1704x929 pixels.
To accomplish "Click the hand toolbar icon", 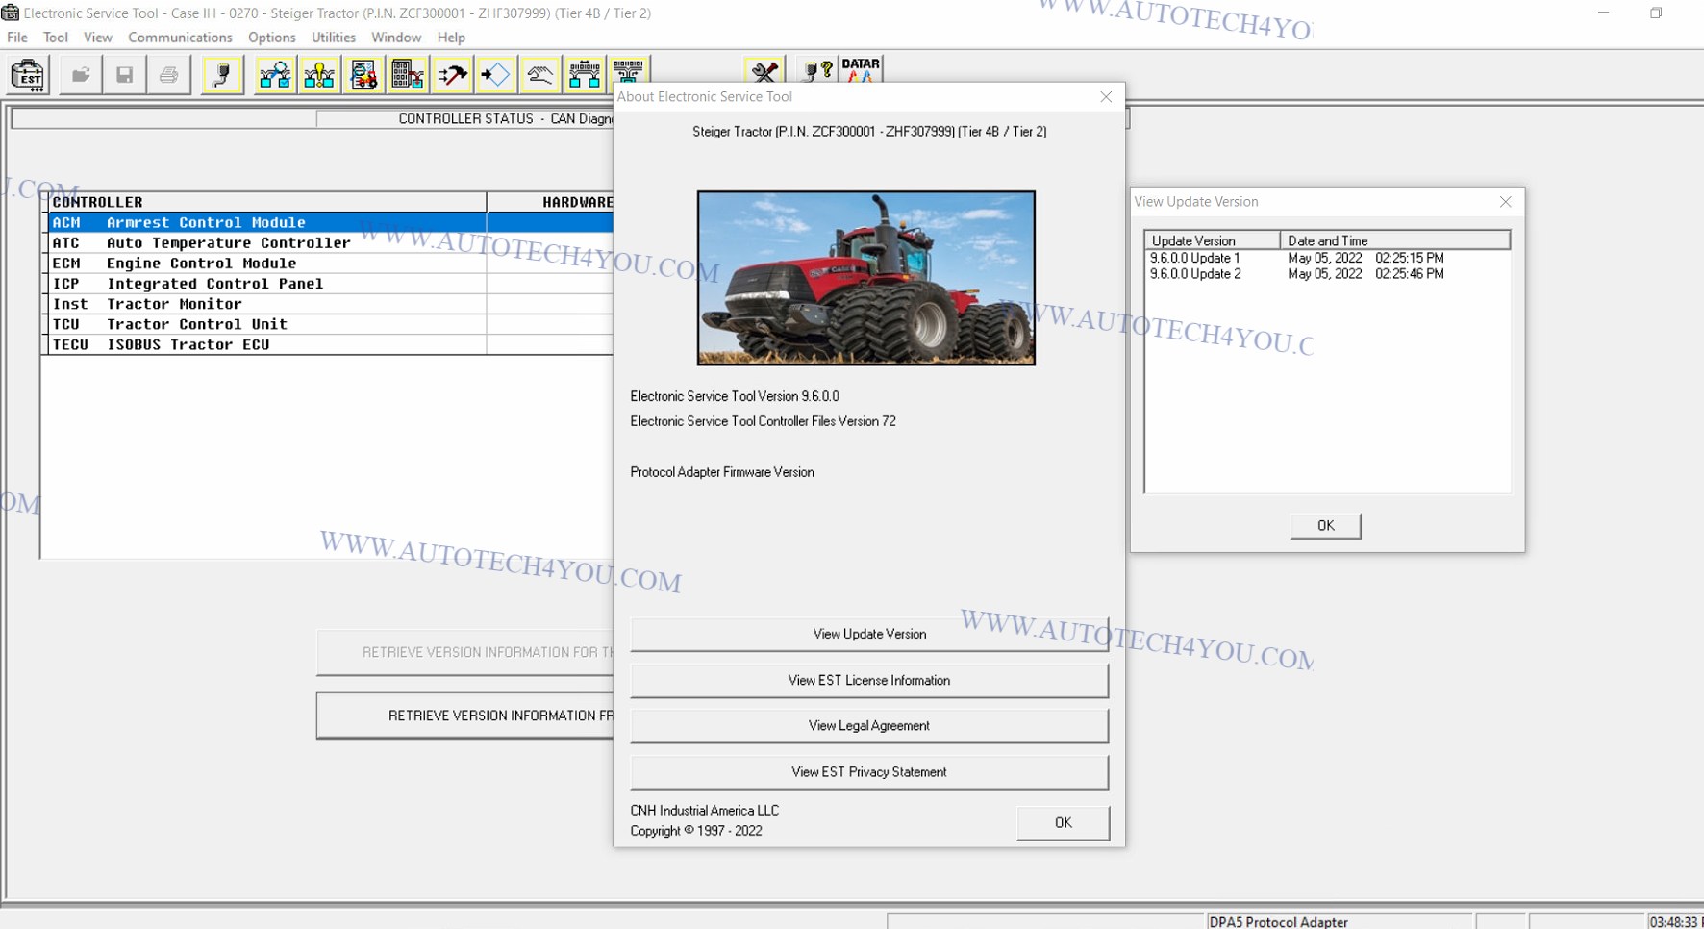I will click(x=540, y=75).
